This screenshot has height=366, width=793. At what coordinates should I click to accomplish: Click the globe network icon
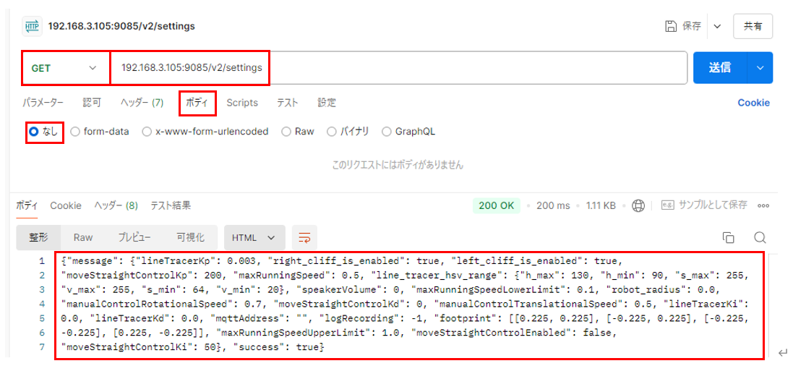(638, 205)
